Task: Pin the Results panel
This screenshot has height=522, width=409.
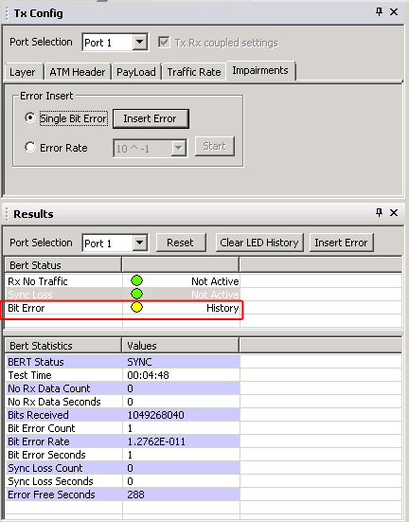Action: pos(379,212)
